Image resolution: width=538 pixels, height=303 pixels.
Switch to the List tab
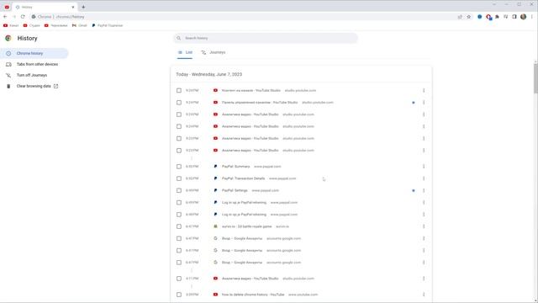click(x=185, y=52)
